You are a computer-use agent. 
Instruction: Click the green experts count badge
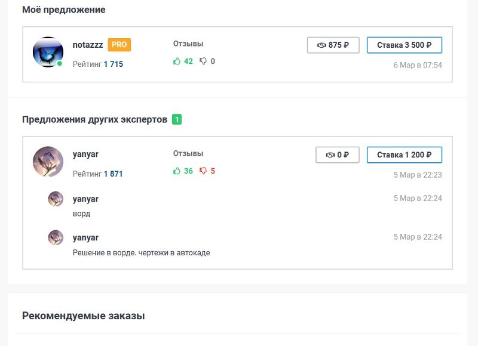[x=177, y=119]
